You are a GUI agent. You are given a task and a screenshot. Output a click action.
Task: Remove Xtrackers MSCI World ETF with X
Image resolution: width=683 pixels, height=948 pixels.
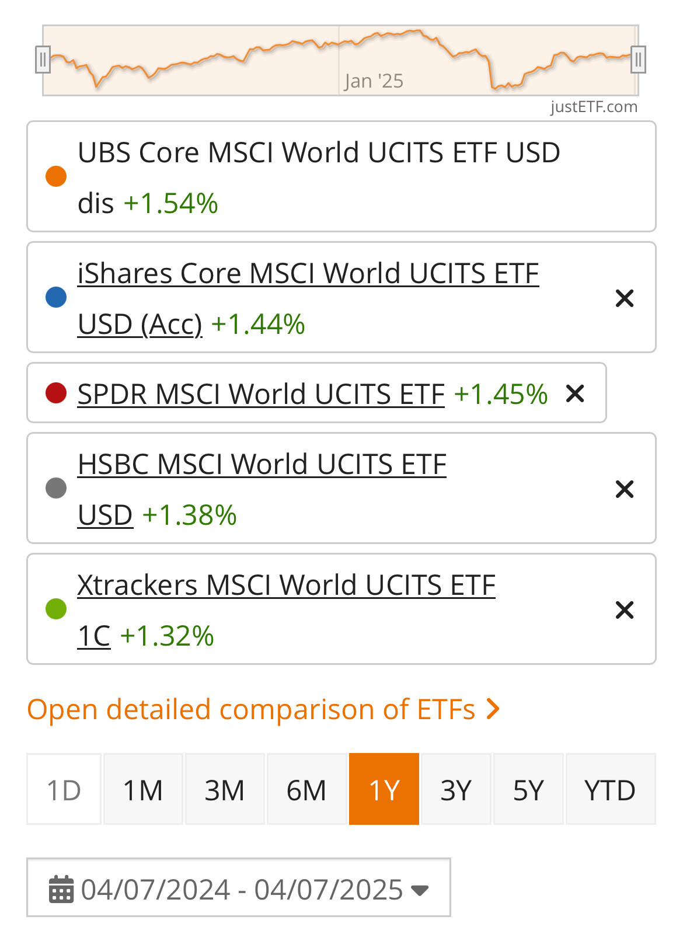(x=624, y=610)
